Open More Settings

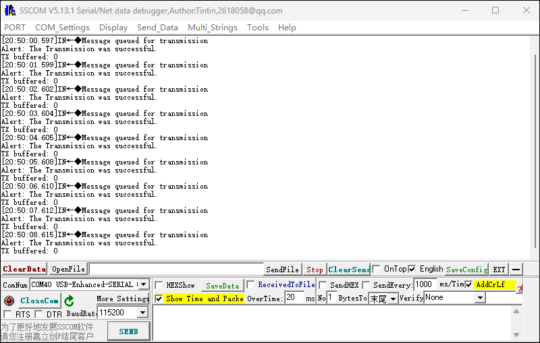click(x=123, y=299)
